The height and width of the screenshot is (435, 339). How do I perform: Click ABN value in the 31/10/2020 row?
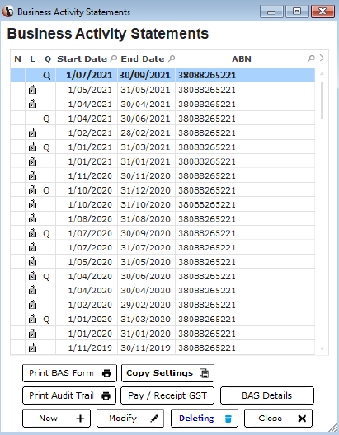point(207,204)
